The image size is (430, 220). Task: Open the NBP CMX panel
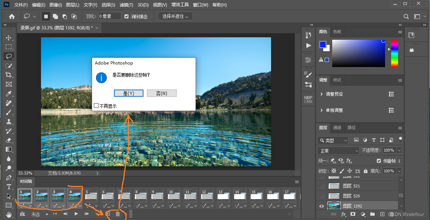point(308,100)
